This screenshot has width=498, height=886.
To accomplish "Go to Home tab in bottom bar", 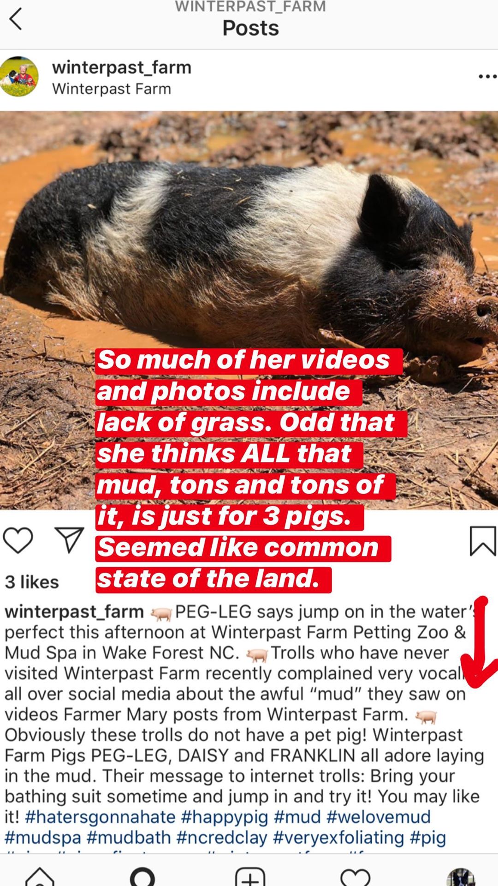I will [x=40, y=875].
